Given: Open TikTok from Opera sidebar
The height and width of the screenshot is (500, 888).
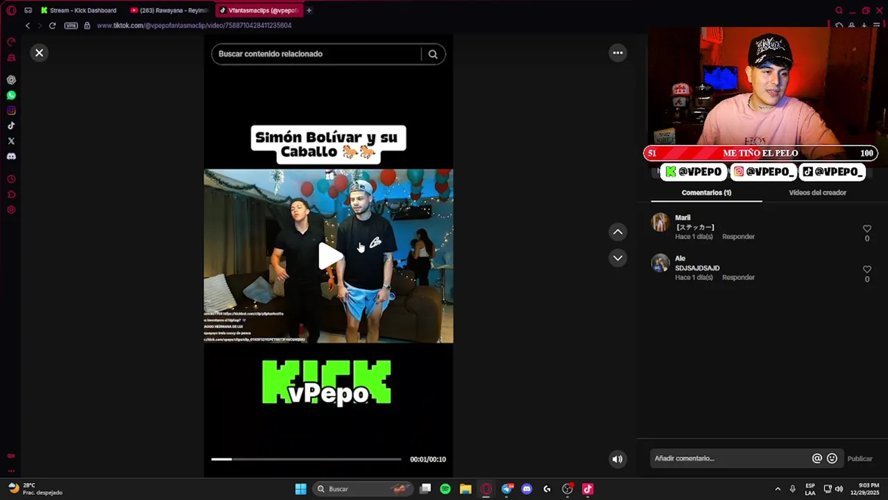Looking at the screenshot, I should 11,126.
